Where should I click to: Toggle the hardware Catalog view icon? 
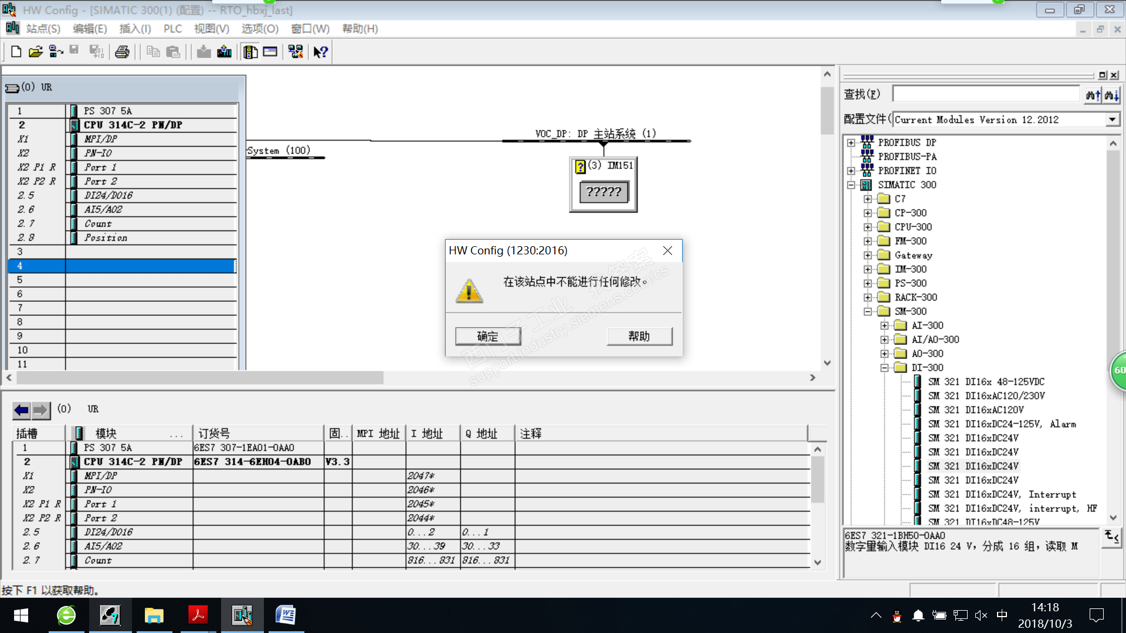pyautogui.click(x=250, y=52)
